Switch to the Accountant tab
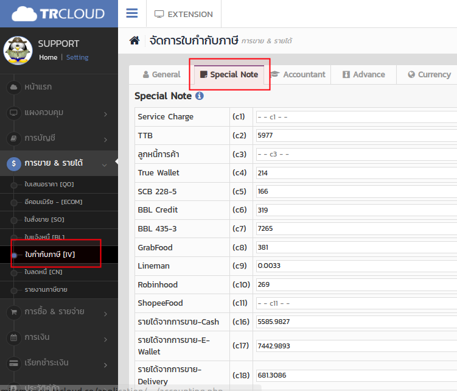Viewport: 457px width, 391px height. [x=298, y=75]
